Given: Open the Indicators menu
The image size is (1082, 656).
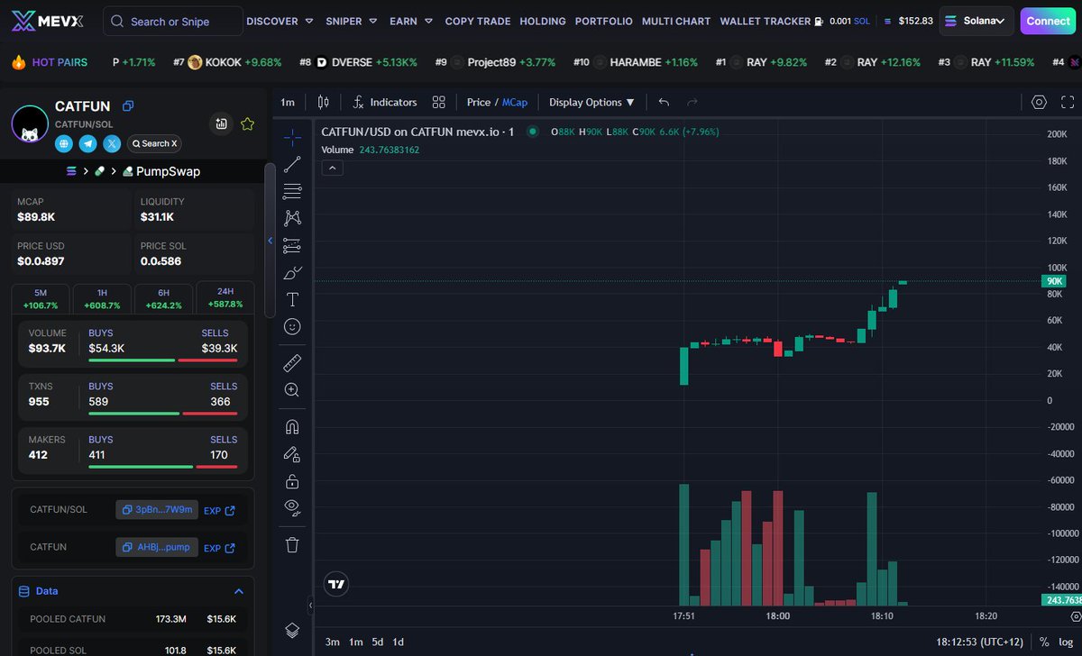Looking at the screenshot, I should [385, 103].
